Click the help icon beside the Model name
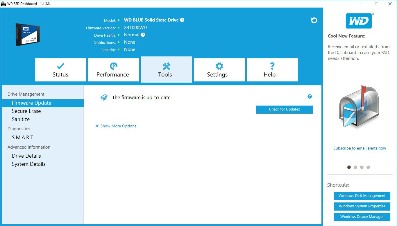The image size is (397, 226). tap(182, 20)
